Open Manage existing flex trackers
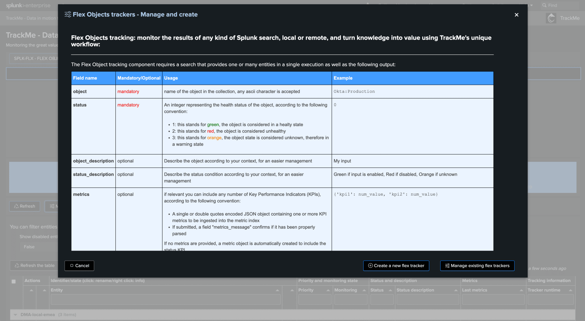Screen dimensions: 585x321 click(x=477, y=266)
